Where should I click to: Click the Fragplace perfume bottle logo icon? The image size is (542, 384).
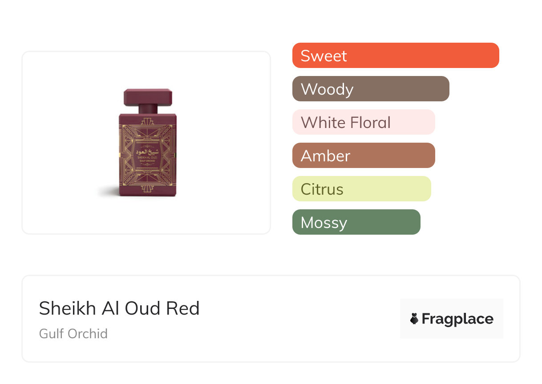pos(414,319)
